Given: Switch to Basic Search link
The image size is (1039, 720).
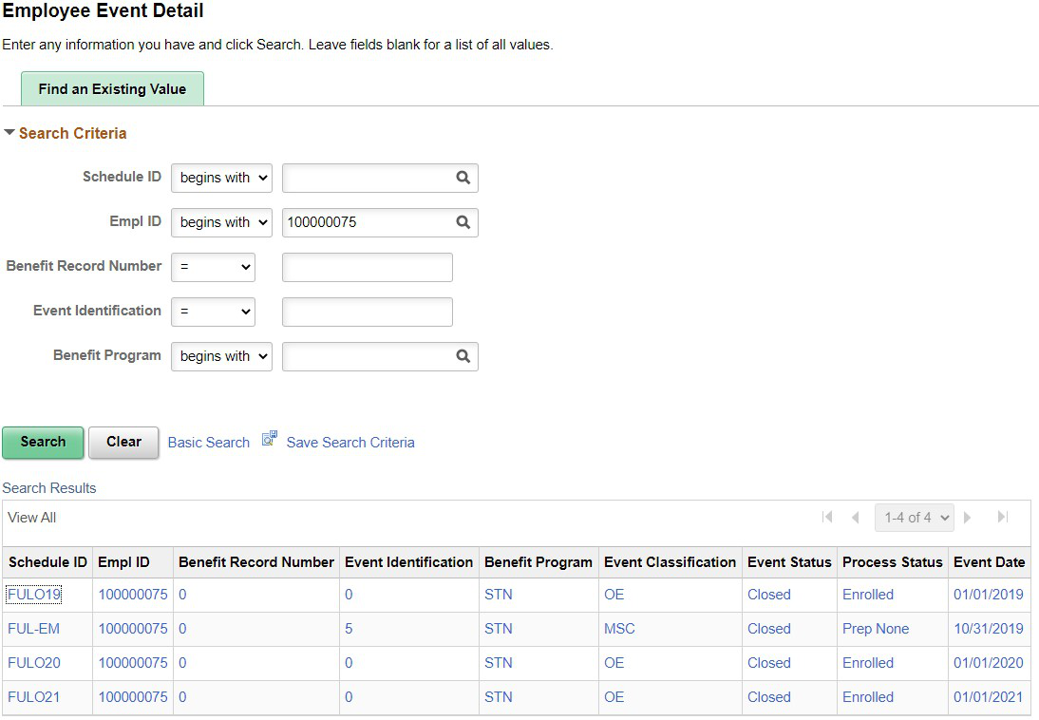Looking at the screenshot, I should 209,443.
